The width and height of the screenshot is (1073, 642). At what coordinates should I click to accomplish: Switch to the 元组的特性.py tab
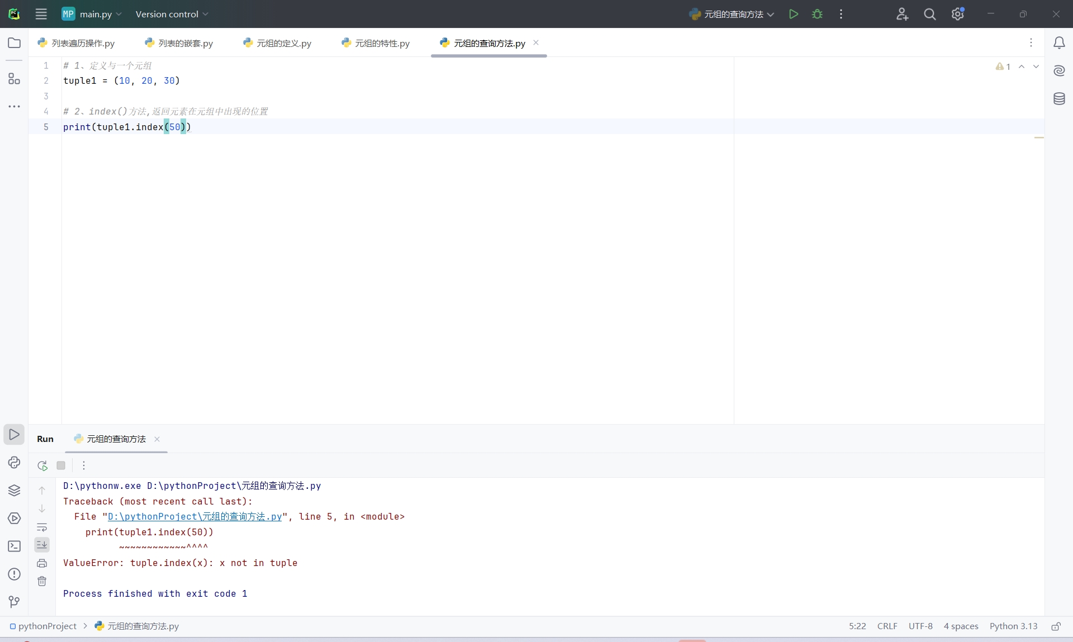click(x=382, y=43)
